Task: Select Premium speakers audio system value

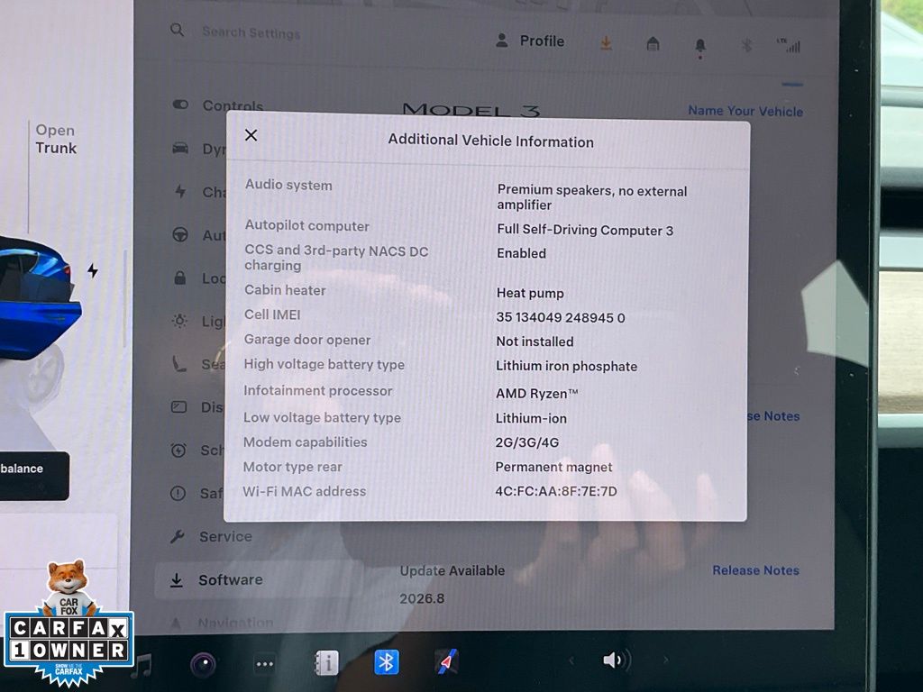Action: pyautogui.click(x=591, y=197)
